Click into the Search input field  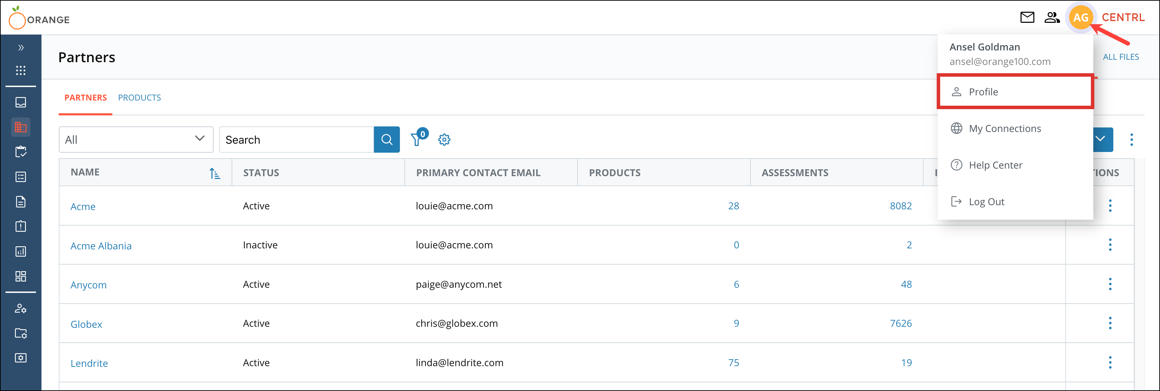pyautogui.click(x=296, y=140)
